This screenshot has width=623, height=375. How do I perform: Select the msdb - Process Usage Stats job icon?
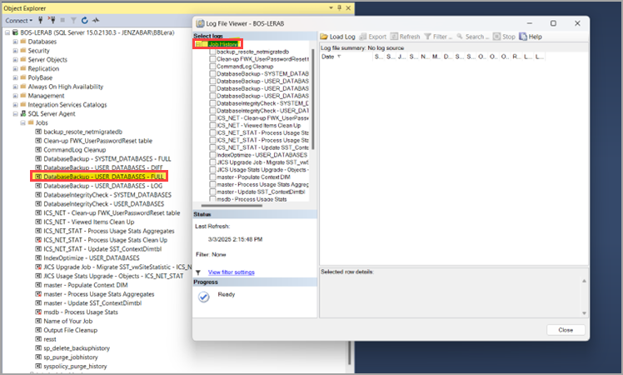tap(38, 312)
